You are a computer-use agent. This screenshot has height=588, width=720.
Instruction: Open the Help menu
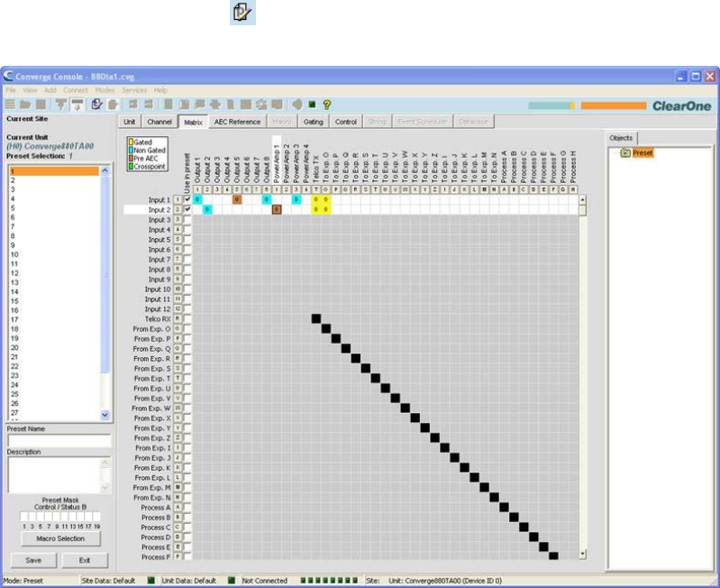[160, 90]
